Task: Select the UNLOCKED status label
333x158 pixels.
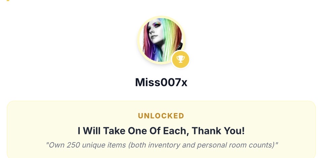Action: click(x=161, y=116)
